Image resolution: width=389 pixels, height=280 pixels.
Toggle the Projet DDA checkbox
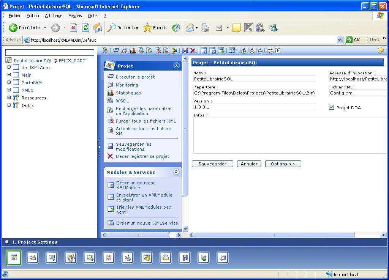point(331,108)
